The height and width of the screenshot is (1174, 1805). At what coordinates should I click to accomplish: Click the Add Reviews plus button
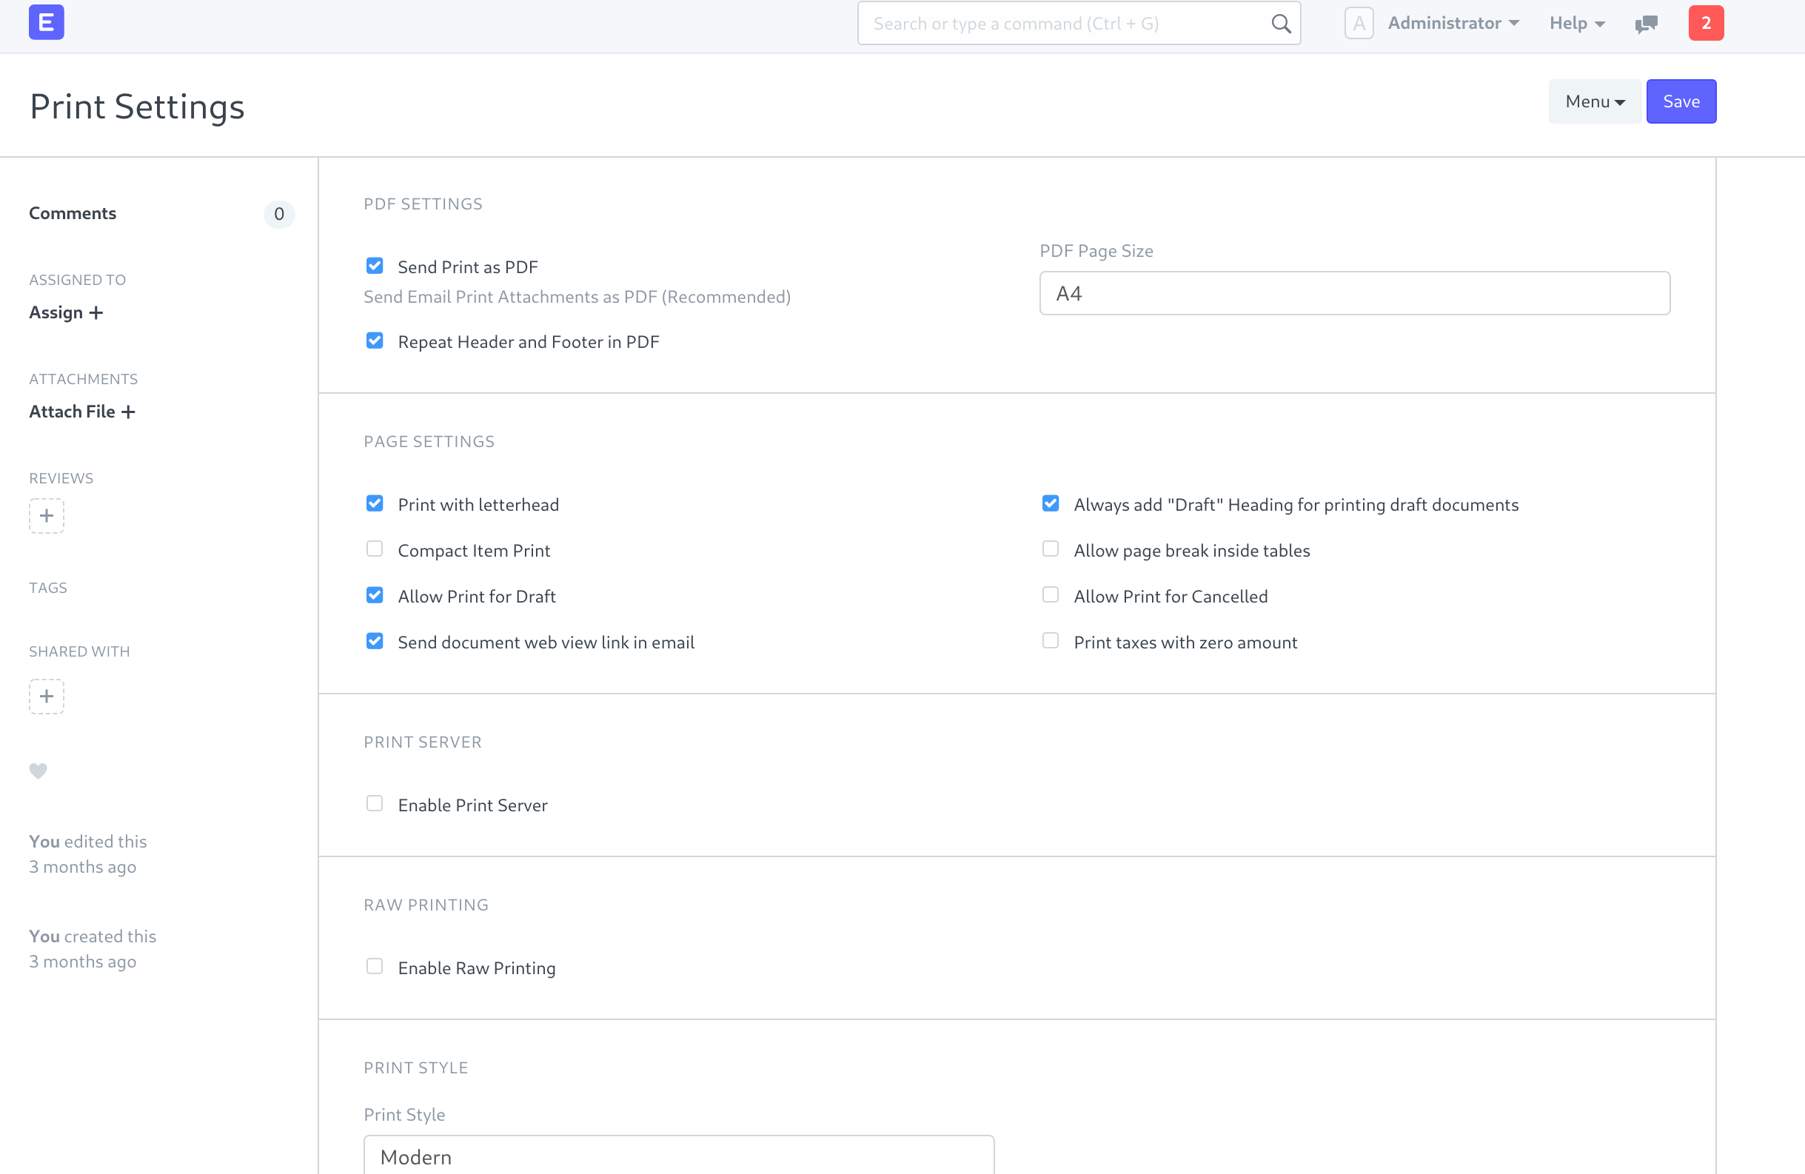(46, 515)
